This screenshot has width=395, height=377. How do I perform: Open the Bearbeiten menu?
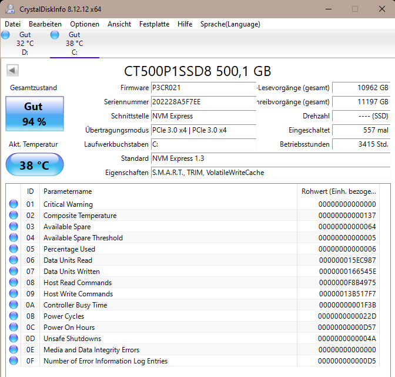[45, 24]
